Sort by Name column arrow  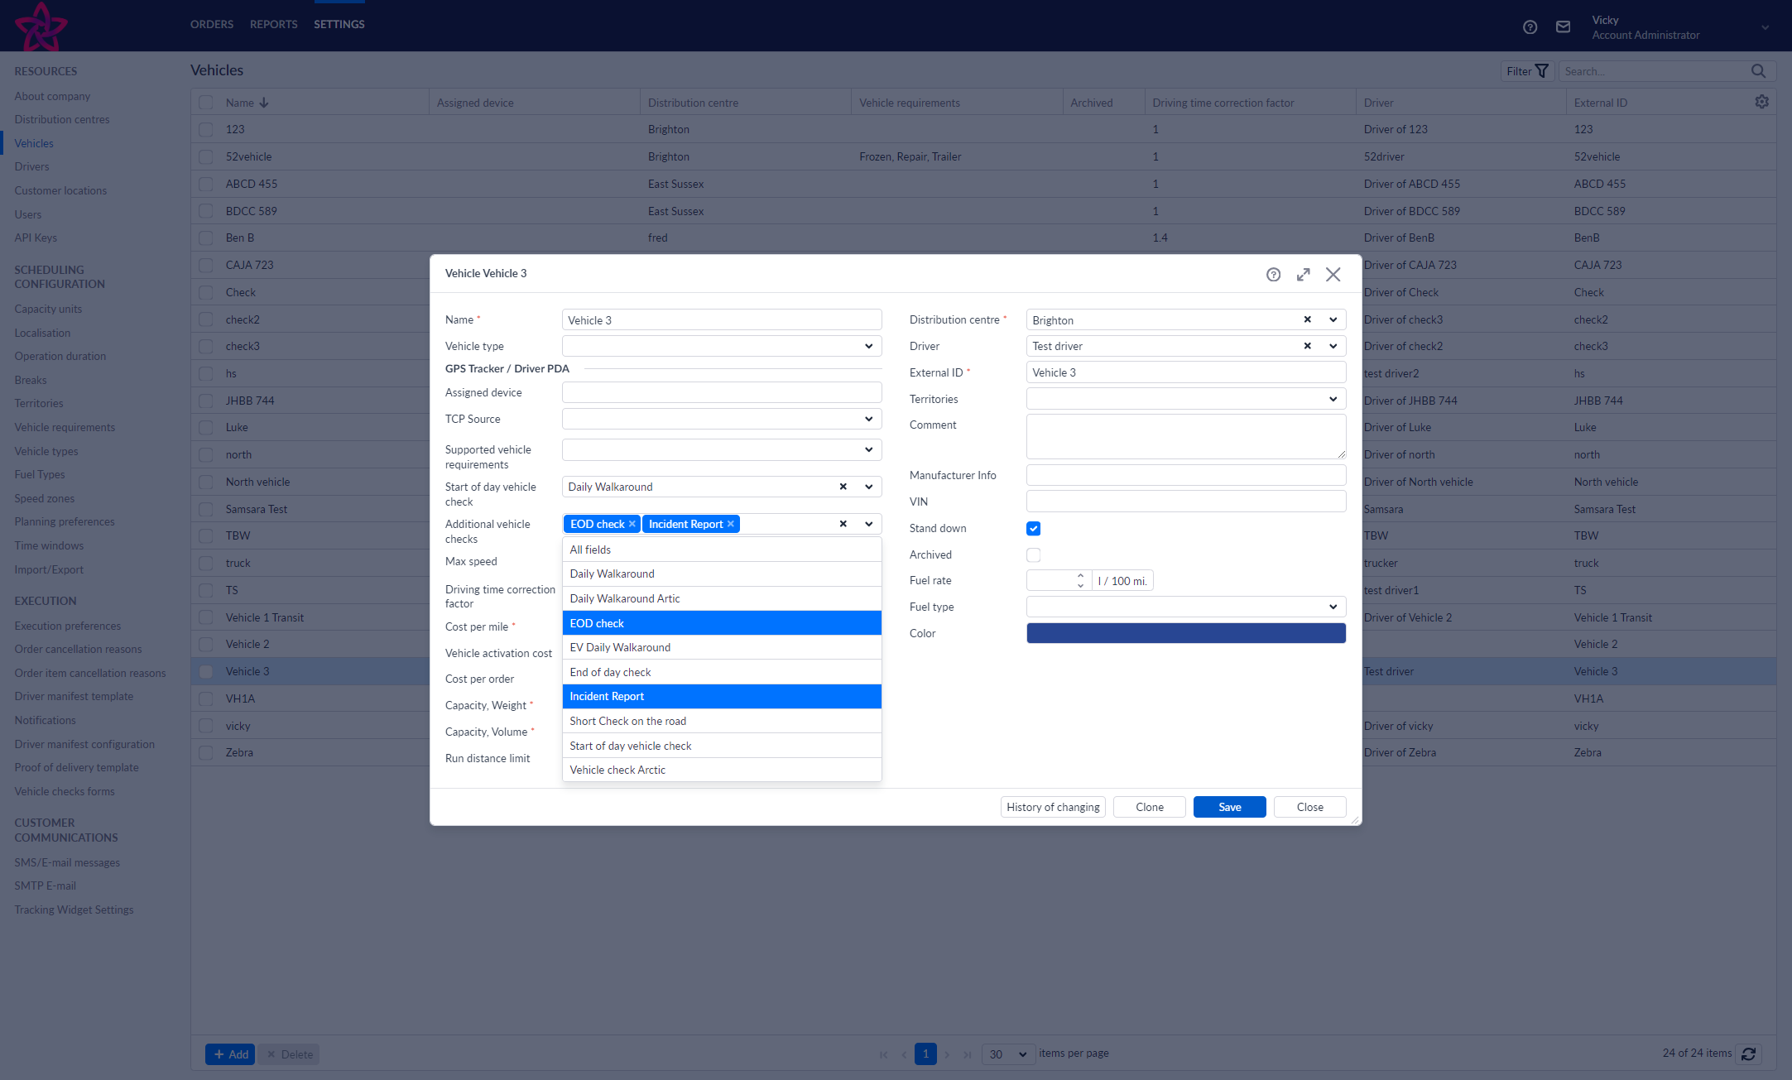coord(264,103)
